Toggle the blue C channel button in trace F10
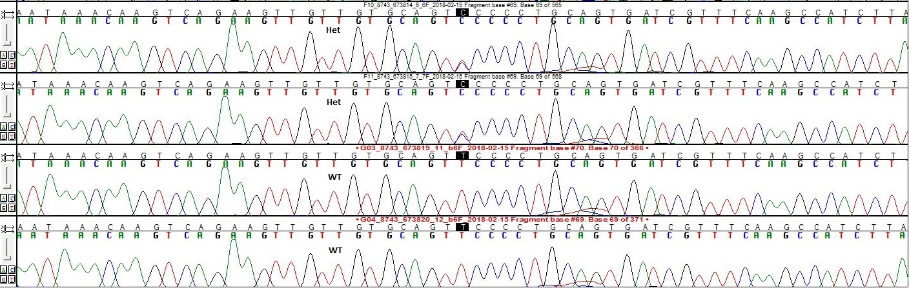The width and height of the screenshot is (909, 288). click(12, 56)
